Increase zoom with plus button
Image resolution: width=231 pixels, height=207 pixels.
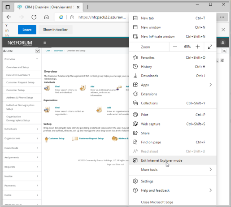point(198,47)
